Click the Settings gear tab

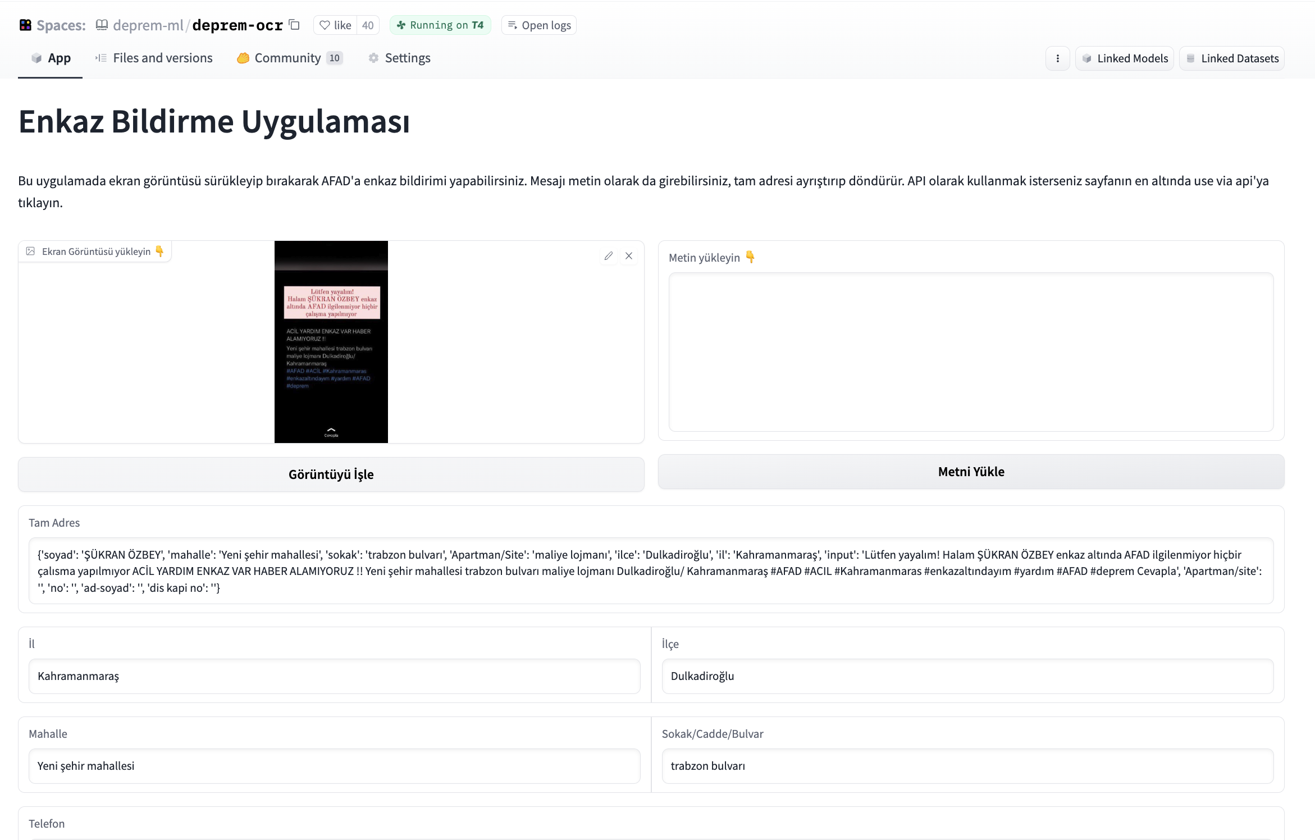click(399, 58)
